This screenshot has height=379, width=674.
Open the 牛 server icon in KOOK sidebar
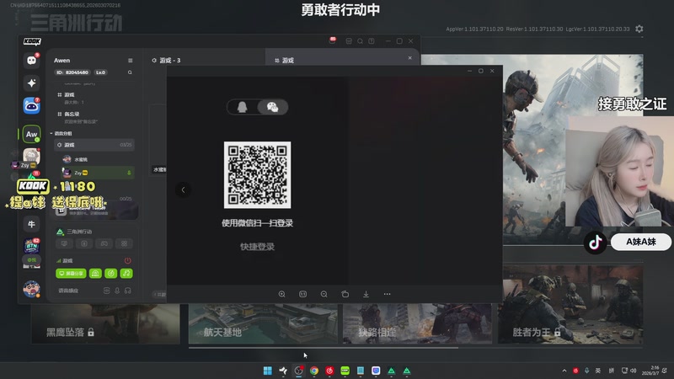pos(31,224)
